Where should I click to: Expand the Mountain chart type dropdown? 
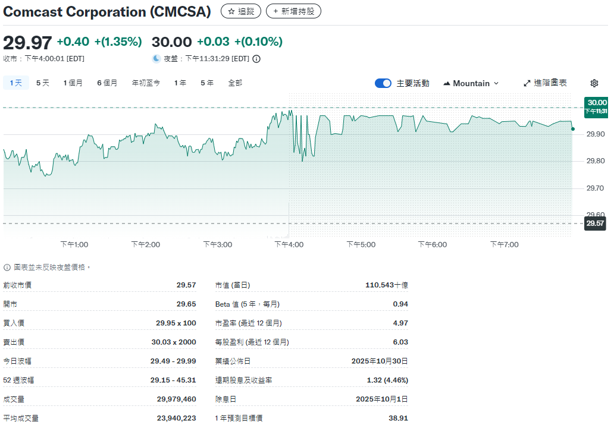coord(471,83)
